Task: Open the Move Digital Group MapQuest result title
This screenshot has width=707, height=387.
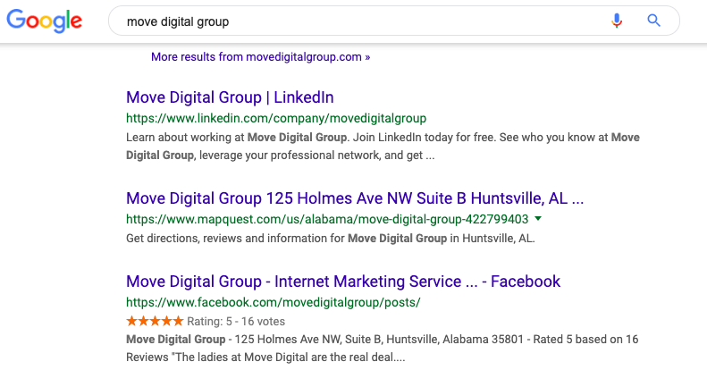Action: point(355,198)
